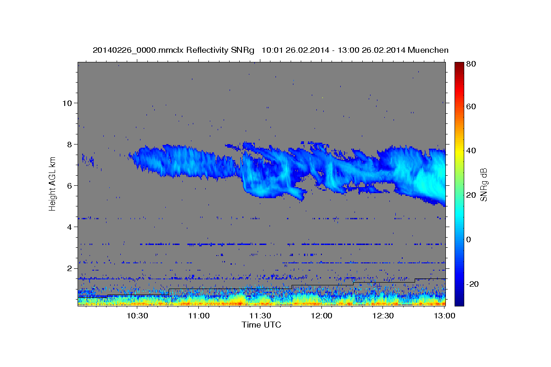This screenshot has width=551, height=367.
Task: Click the height tick label 4
Action: pos(70,227)
